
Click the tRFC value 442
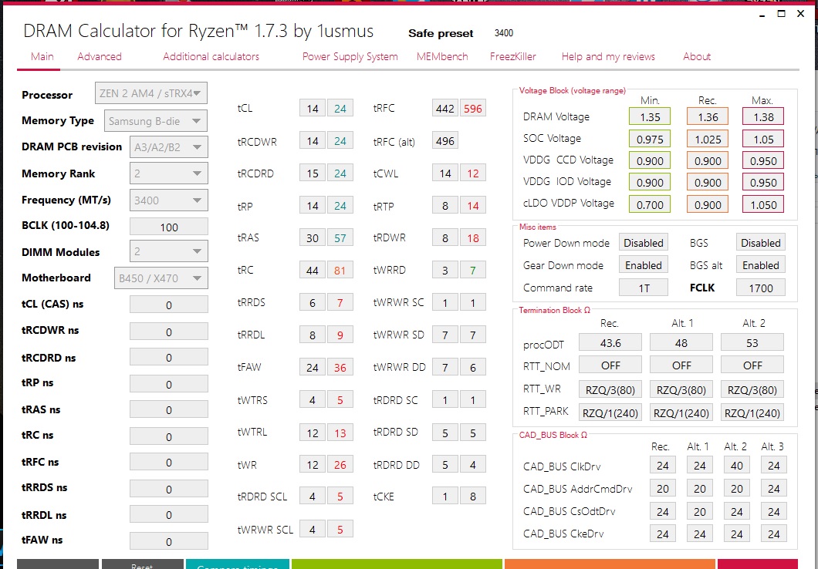tap(445, 109)
